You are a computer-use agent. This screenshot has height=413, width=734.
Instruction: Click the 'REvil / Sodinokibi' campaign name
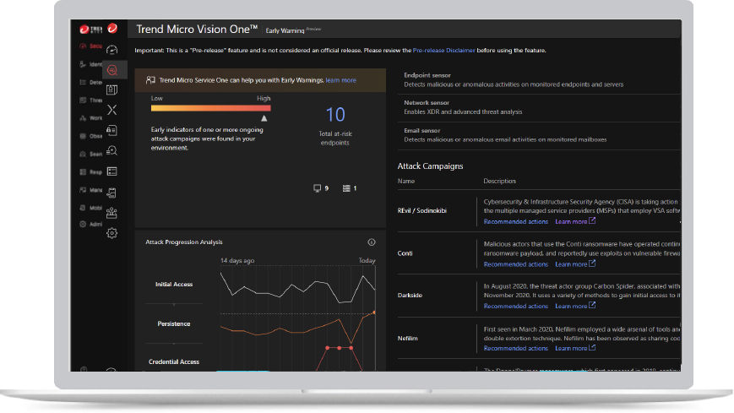coord(422,210)
